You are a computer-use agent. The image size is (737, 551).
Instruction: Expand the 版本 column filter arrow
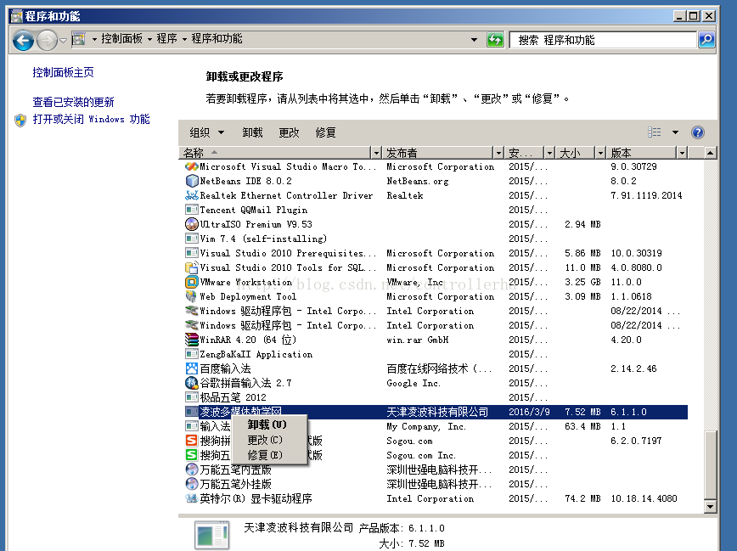click(x=682, y=153)
